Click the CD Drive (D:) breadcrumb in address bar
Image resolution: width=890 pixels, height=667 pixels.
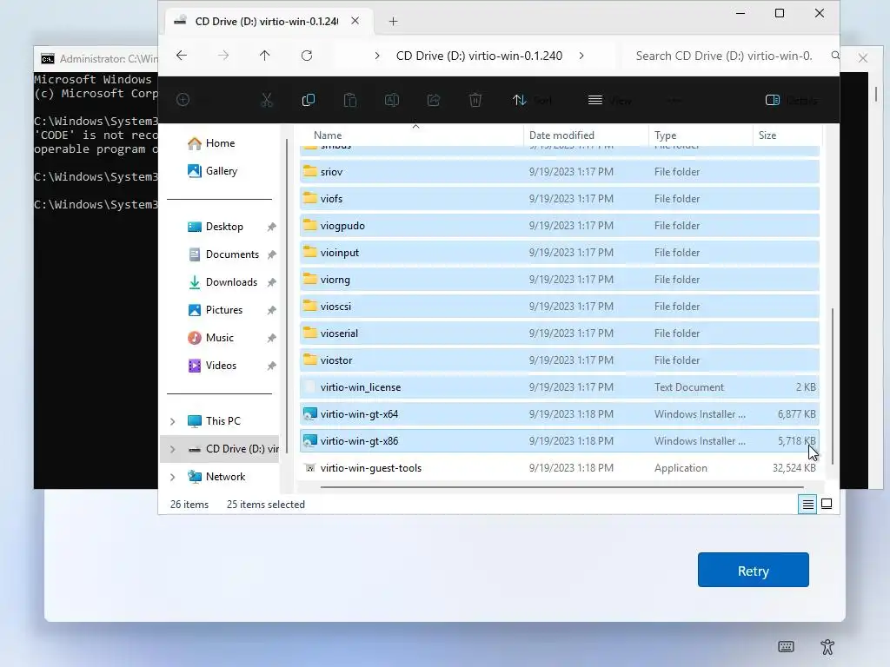tap(479, 56)
